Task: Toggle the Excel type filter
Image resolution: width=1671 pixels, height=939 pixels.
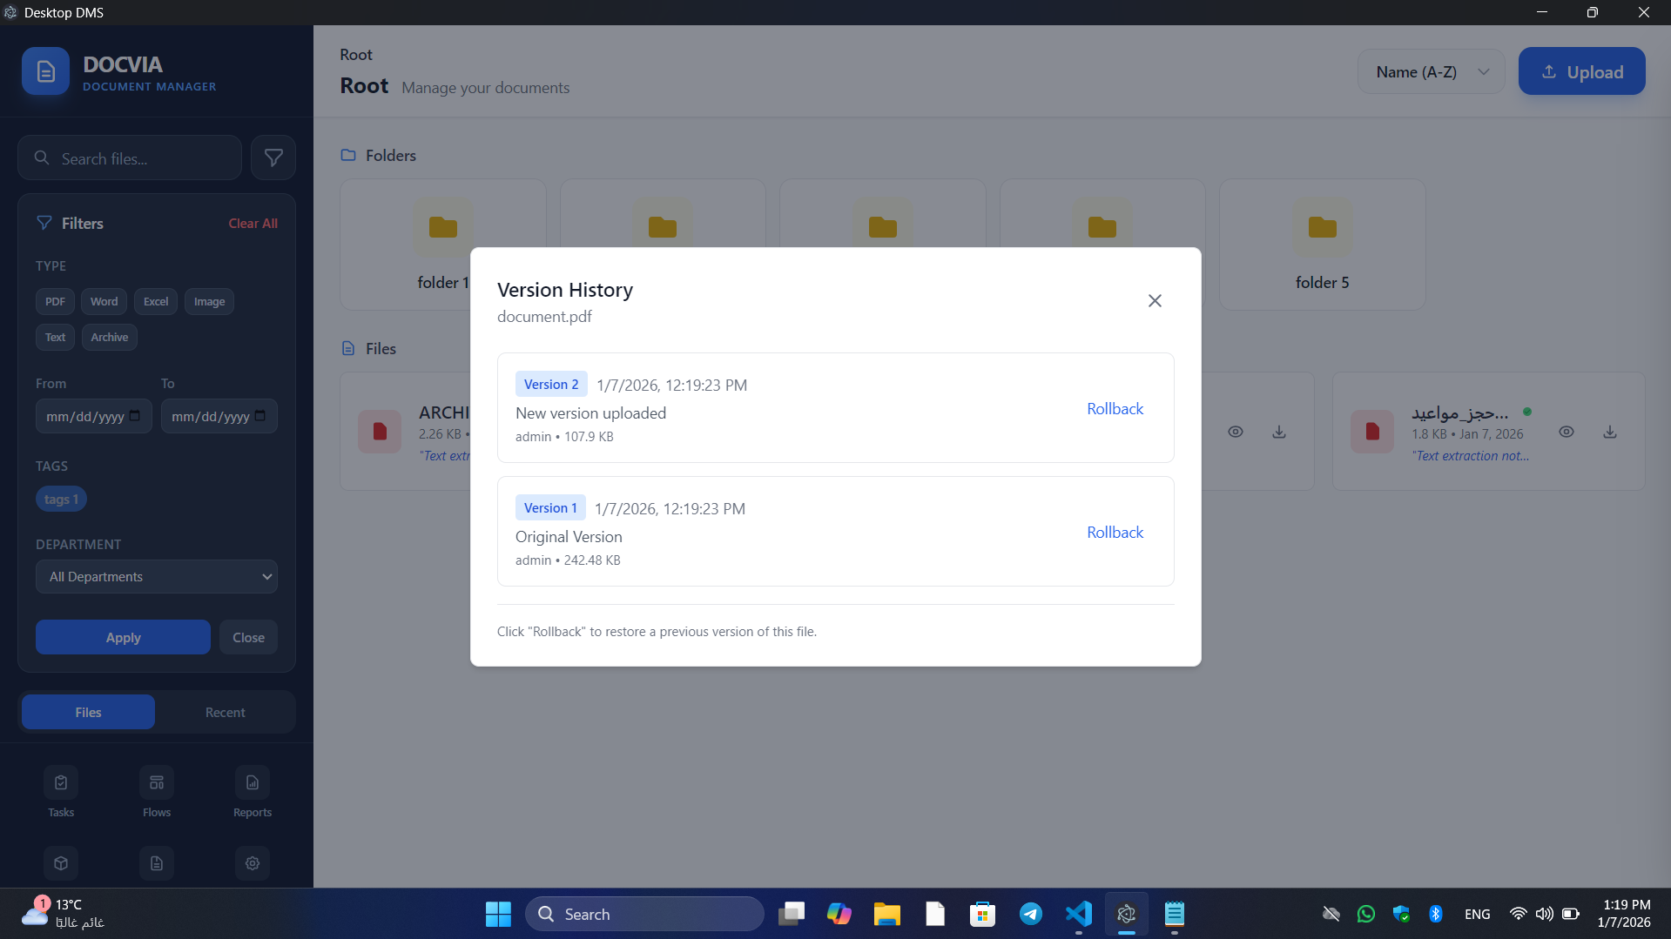Action: pyautogui.click(x=156, y=301)
